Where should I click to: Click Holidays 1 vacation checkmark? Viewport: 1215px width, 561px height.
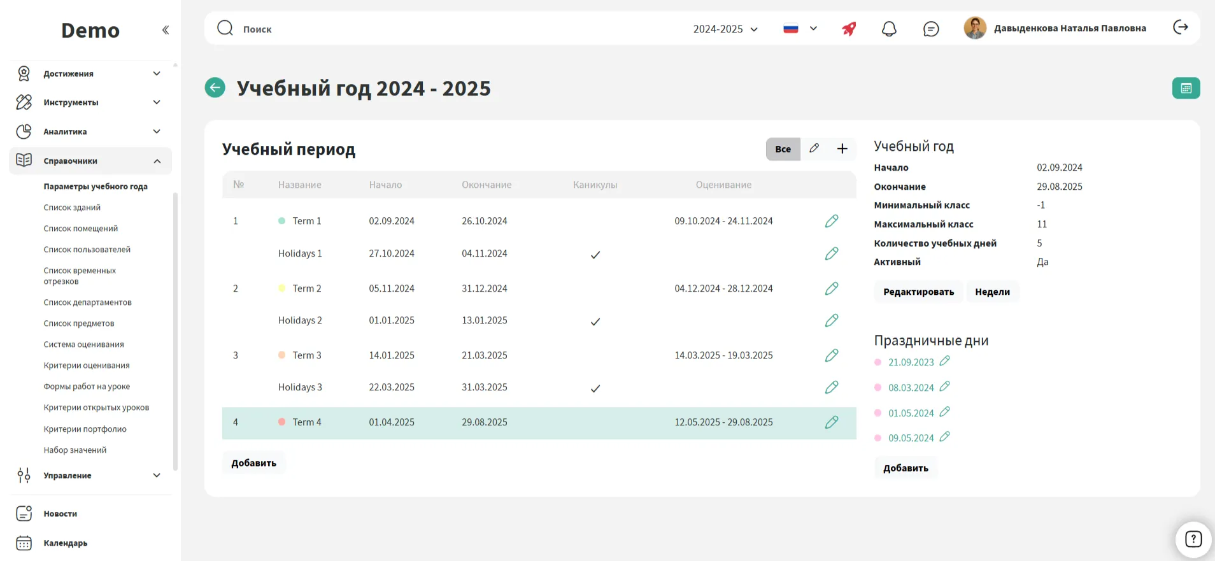tap(595, 255)
